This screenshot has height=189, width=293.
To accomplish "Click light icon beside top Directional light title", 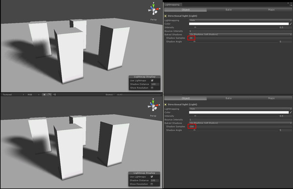I will (165, 16).
